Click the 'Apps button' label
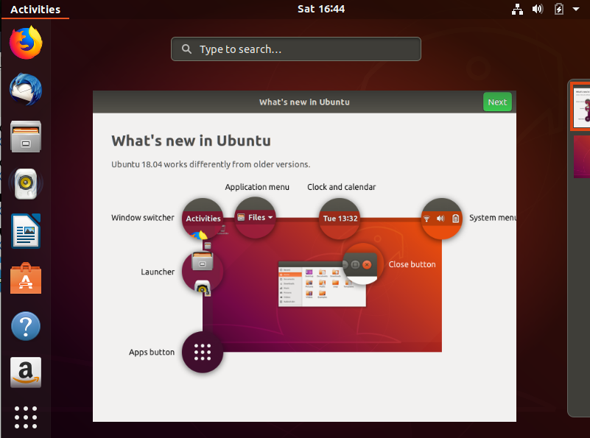 pos(152,353)
